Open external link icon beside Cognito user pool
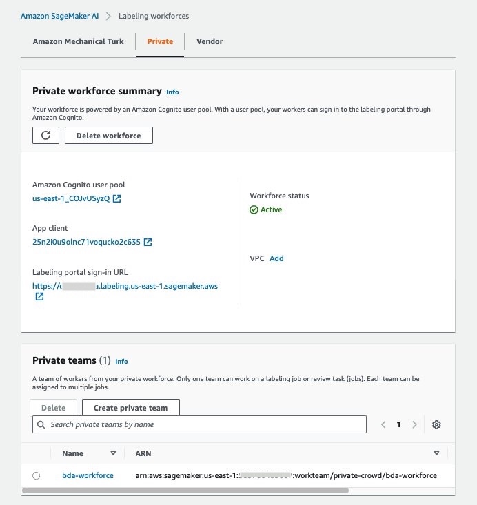The width and height of the screenshot is (477, 505). pyautogui.click(x=116, y=198)
